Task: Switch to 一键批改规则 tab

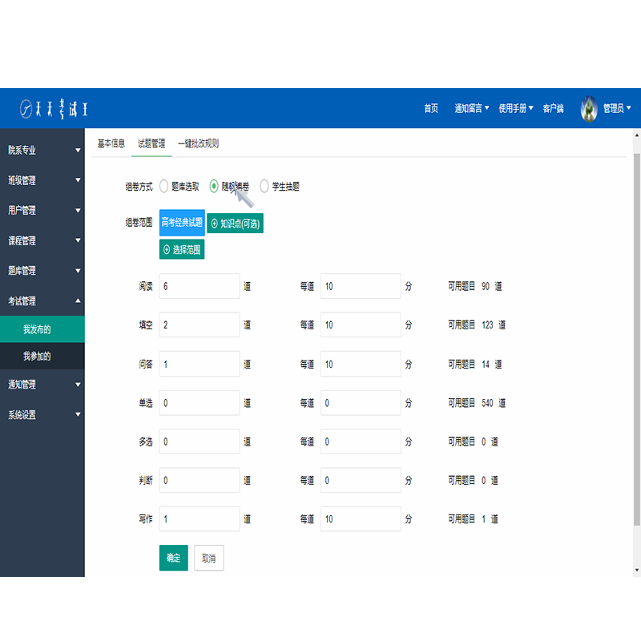Action: [x=198, y=143]
